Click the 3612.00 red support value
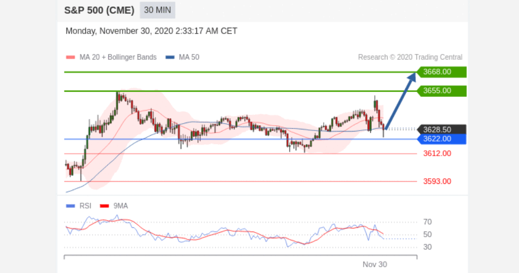Viewport: 519px width, 273px height. (x=437, y=154)
